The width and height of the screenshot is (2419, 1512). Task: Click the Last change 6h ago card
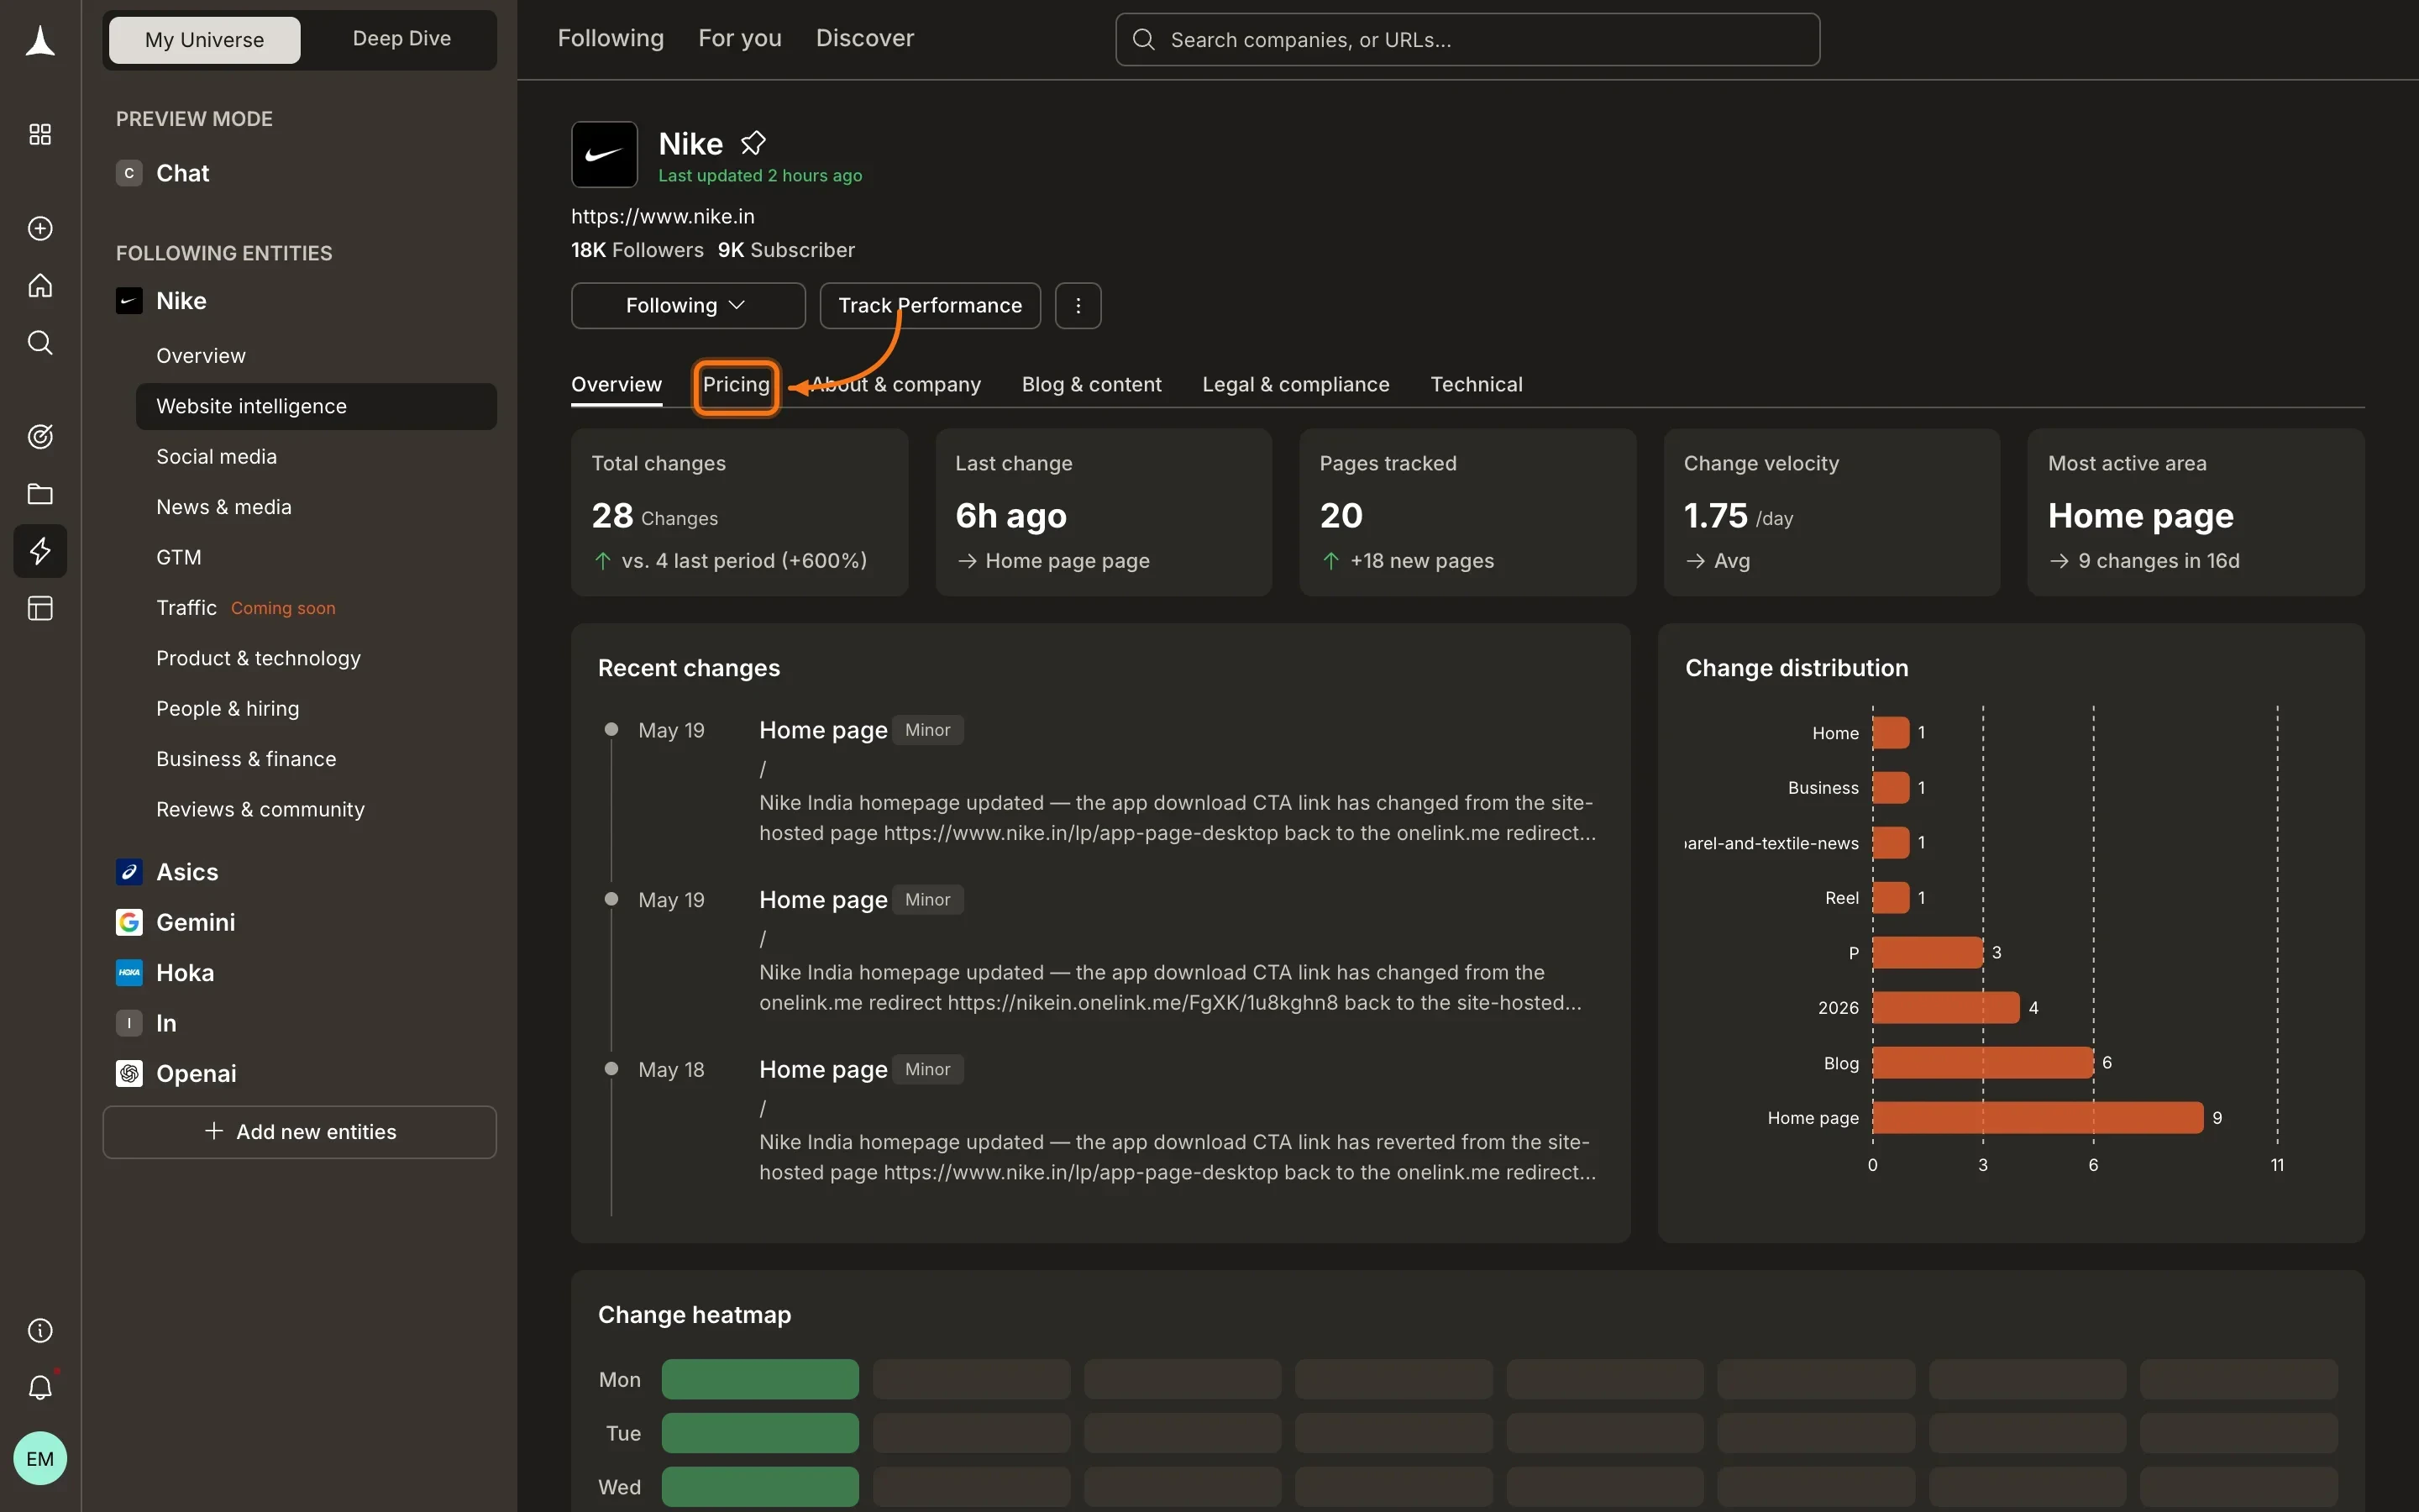pyautogui.click(x=1104, y=513)
